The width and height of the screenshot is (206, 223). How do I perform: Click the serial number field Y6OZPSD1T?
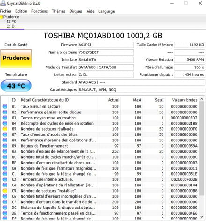click(x=106, y=52)
